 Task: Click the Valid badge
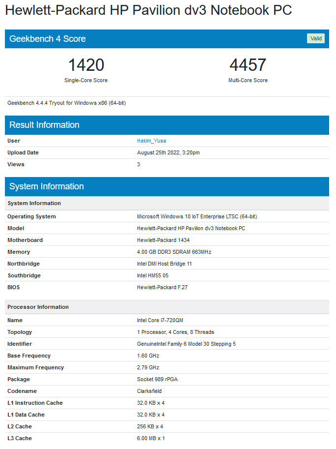pos(316,38)
